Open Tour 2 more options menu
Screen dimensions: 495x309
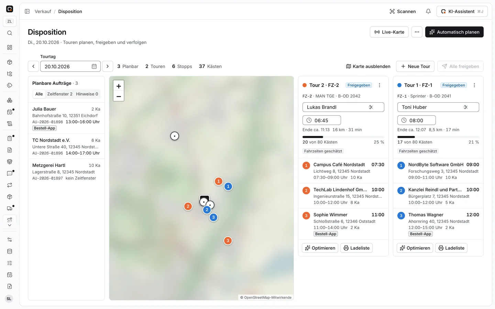[x=379, y=85]
